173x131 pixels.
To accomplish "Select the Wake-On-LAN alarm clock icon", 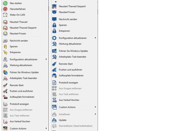I will pyautogui.click(x=5, y=15).
